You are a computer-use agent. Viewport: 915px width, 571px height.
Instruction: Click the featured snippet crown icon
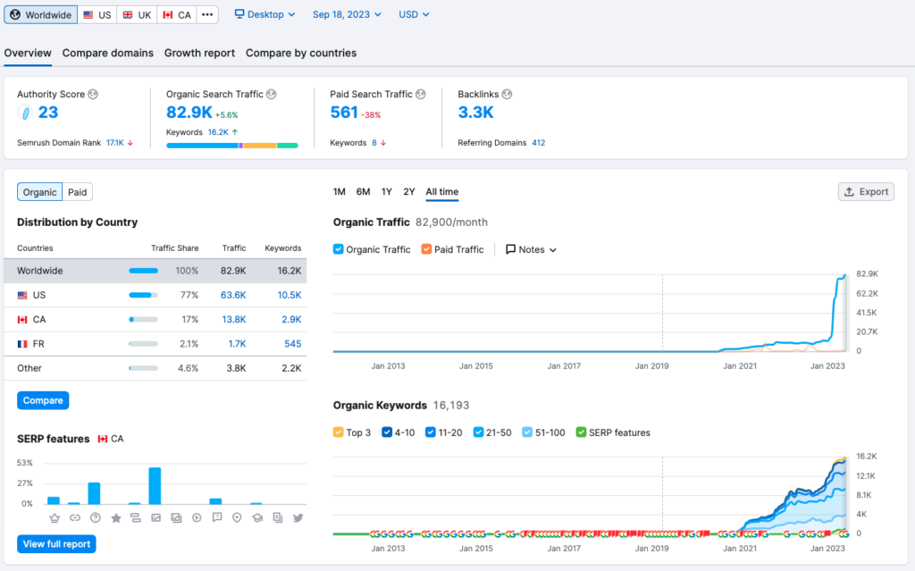tap(55, 518)
